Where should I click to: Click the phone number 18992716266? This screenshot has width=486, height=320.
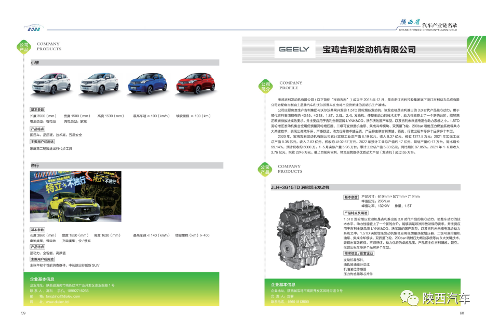pyautogui.click(x=78, y=291)
